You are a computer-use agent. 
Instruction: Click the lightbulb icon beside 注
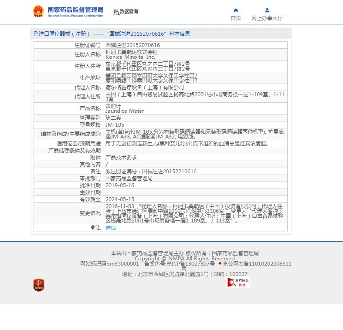[92, 228]
